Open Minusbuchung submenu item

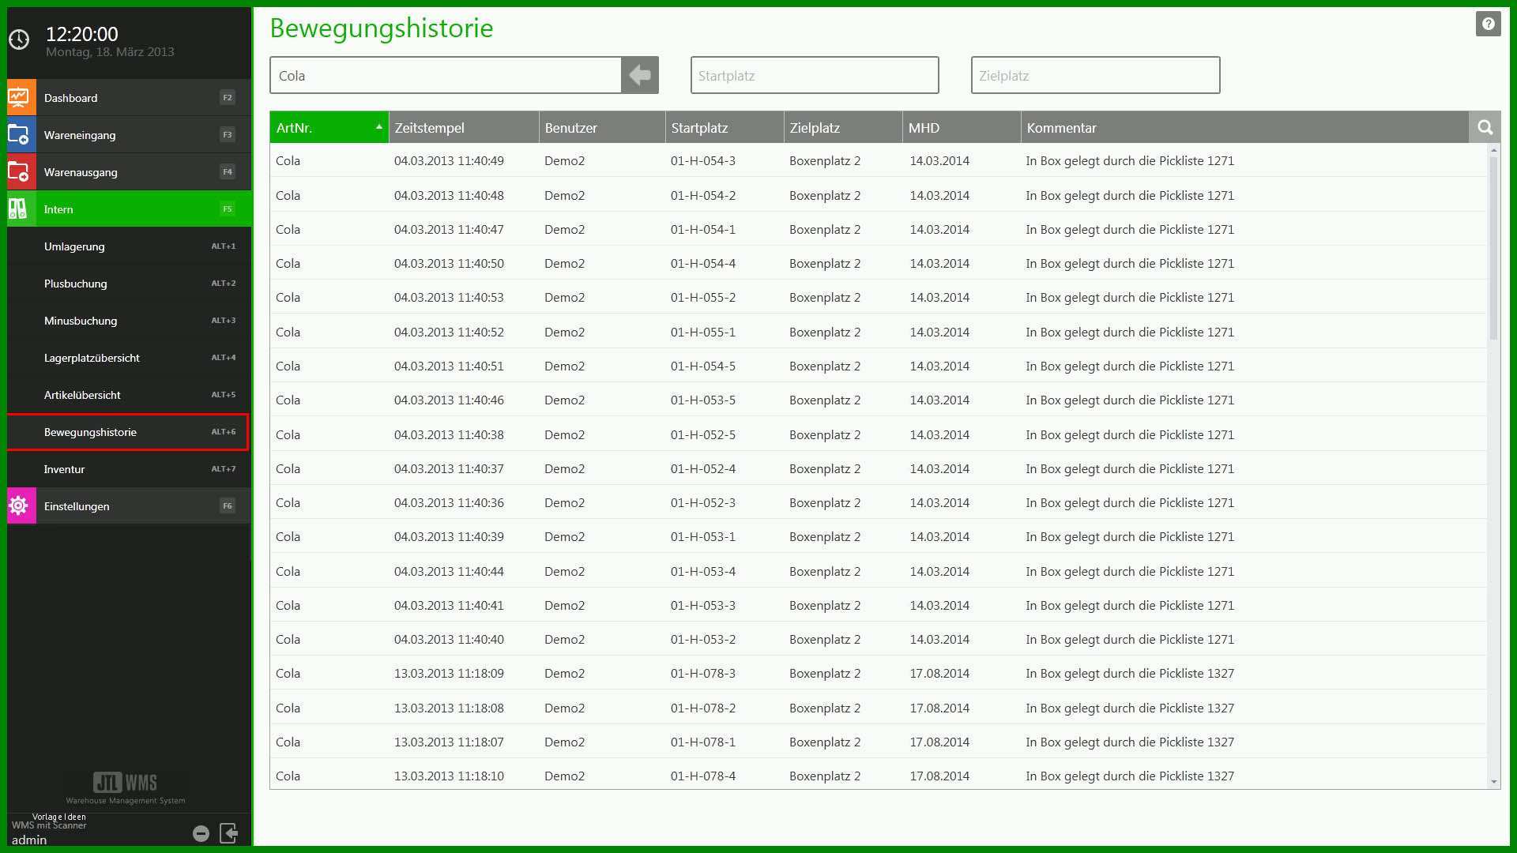130,321
